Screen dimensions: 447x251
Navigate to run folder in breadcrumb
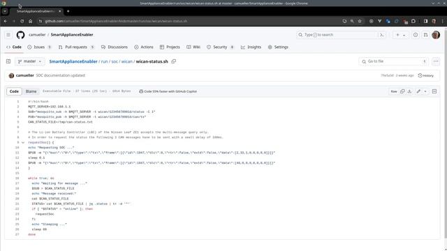[104, 61]
